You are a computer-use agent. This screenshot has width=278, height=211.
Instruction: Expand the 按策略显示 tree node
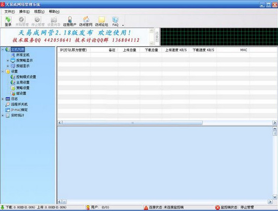click(8, 61)
